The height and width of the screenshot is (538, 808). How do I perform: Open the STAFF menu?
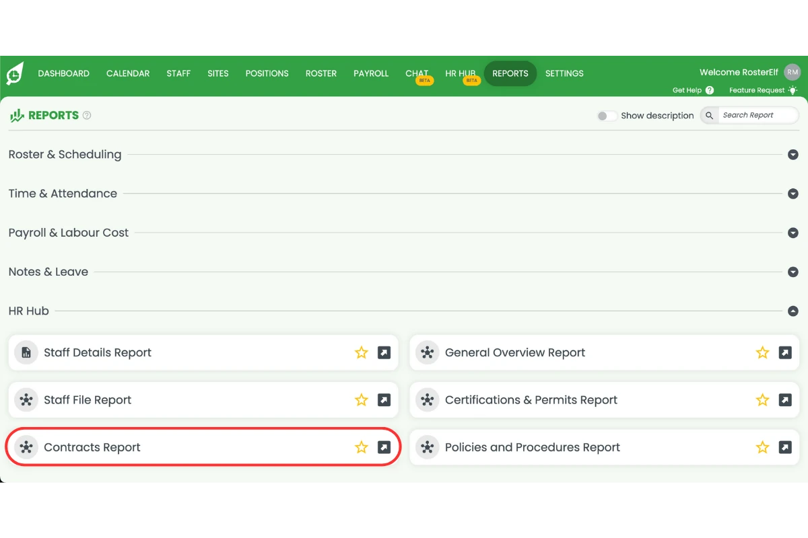tap(178, 73)
